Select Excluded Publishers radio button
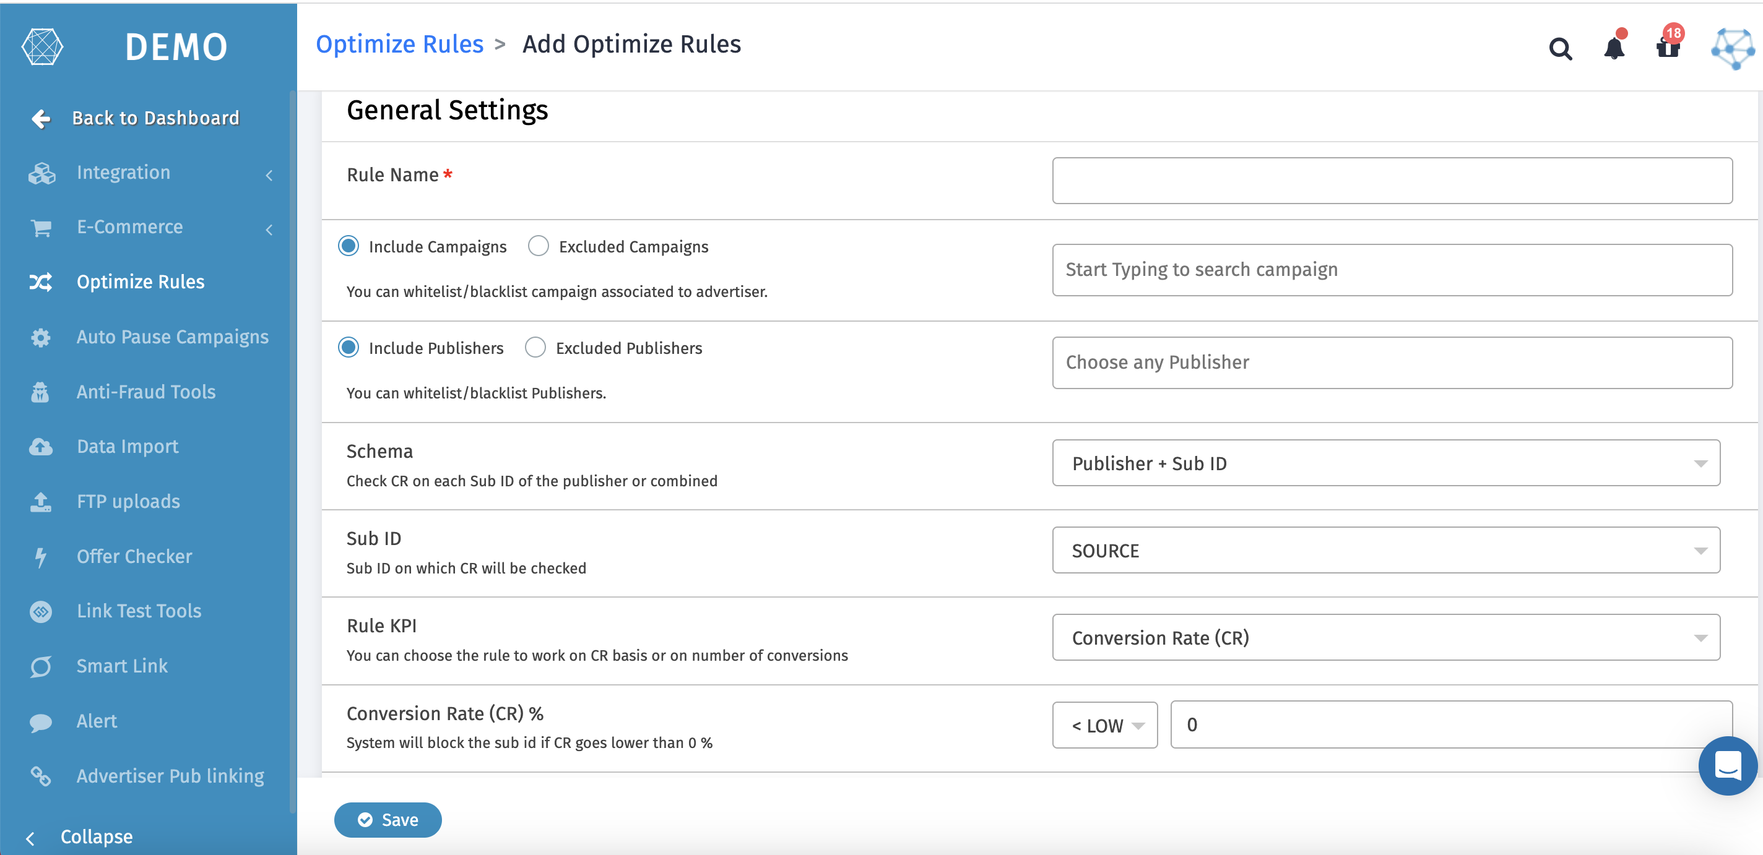The width and height of the screenshot is (1763, 855). (x=535, y=348)
